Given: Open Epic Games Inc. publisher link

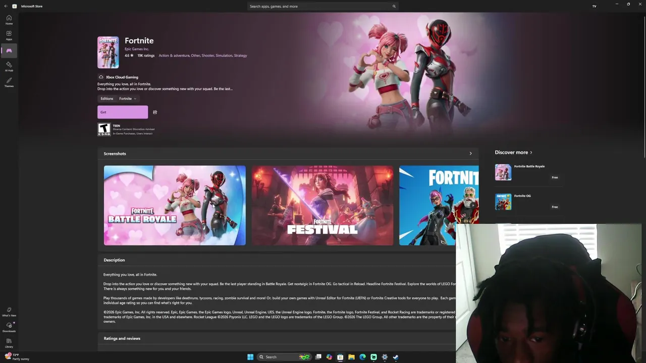Looking at the screenshot, I should pyautogui.click(x=137, y=49).
